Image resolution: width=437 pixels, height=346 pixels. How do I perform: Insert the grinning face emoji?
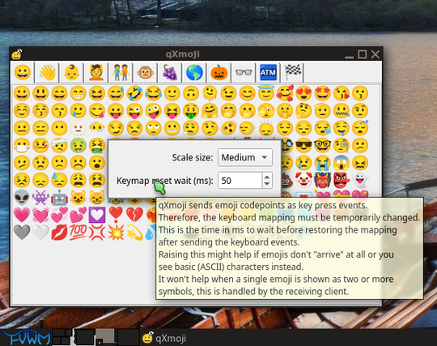[22, 93]
